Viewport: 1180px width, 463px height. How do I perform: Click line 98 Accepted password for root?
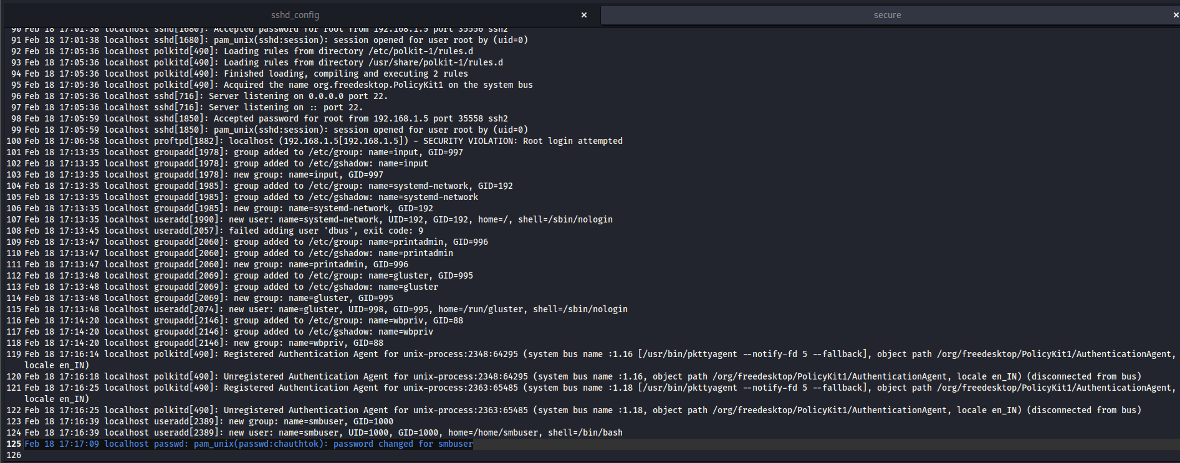266,118
